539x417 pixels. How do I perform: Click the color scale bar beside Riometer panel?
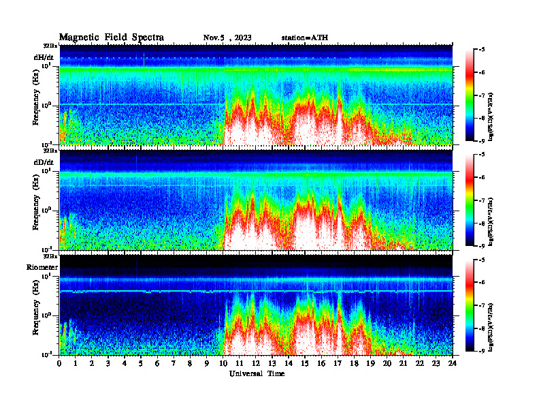pos(470,305)
